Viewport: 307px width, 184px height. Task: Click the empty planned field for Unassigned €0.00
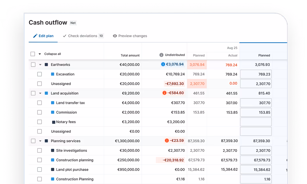256,131
